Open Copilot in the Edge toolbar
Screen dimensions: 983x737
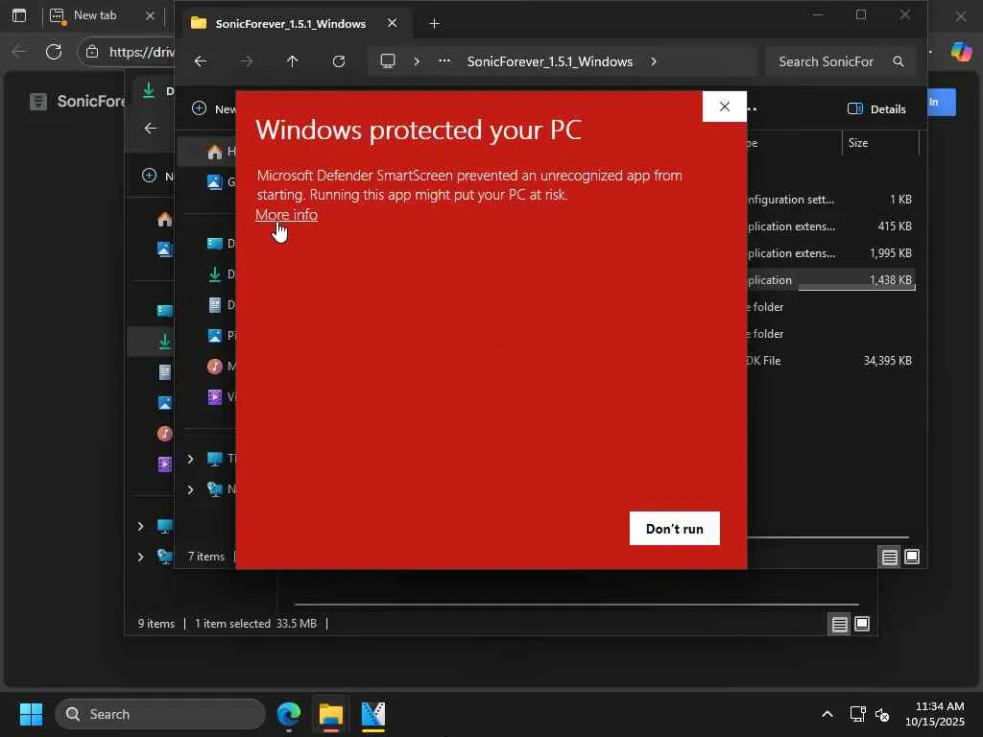(x=961, y=52)
